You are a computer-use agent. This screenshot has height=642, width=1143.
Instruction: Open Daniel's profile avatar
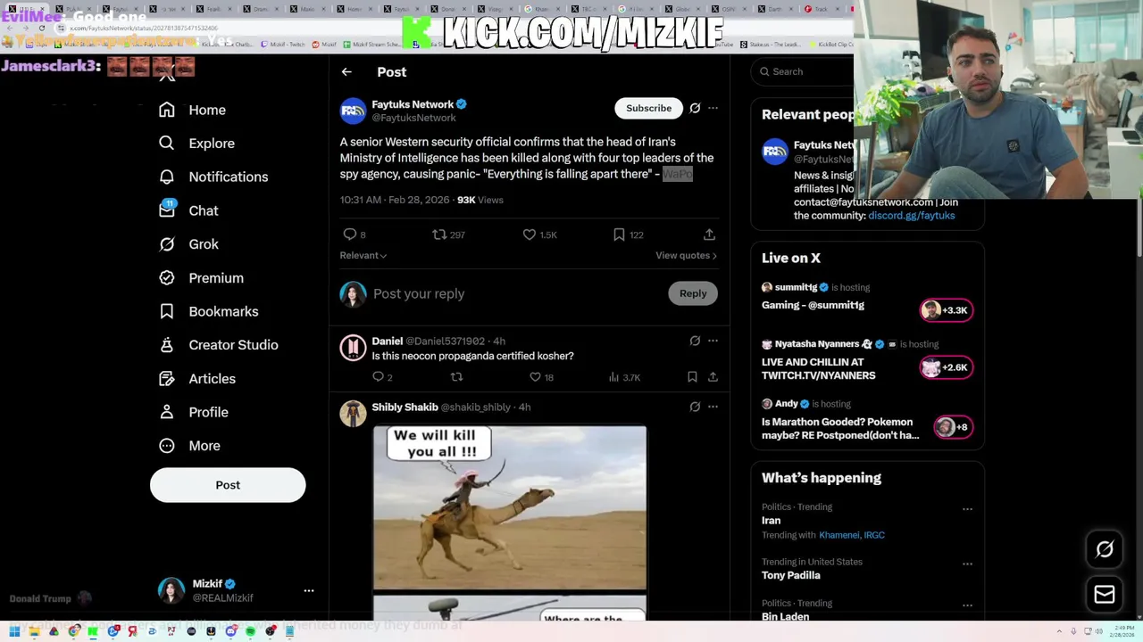click(x=353, y=348)
